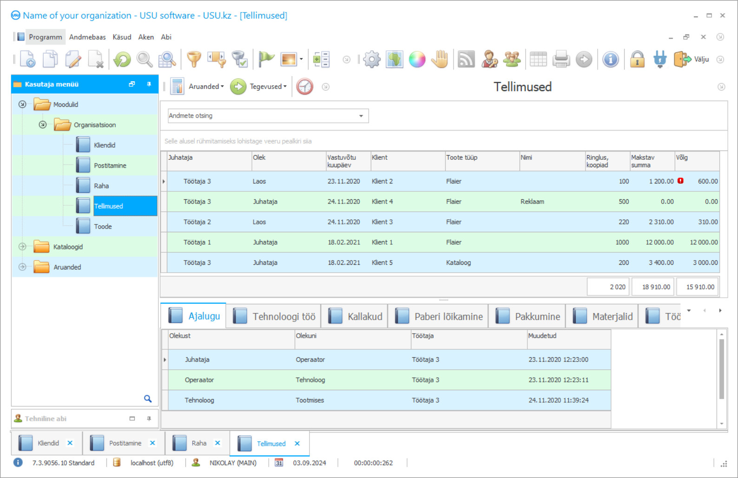
Task: Click the map toolbar icon
Action: point(395,59)
